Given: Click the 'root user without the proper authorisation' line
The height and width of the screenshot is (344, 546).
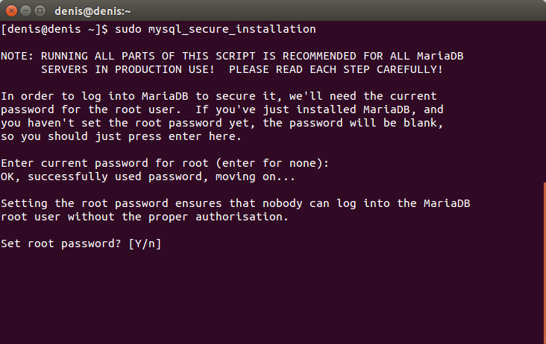Looking at the screenshot, I should coord(145,217).
